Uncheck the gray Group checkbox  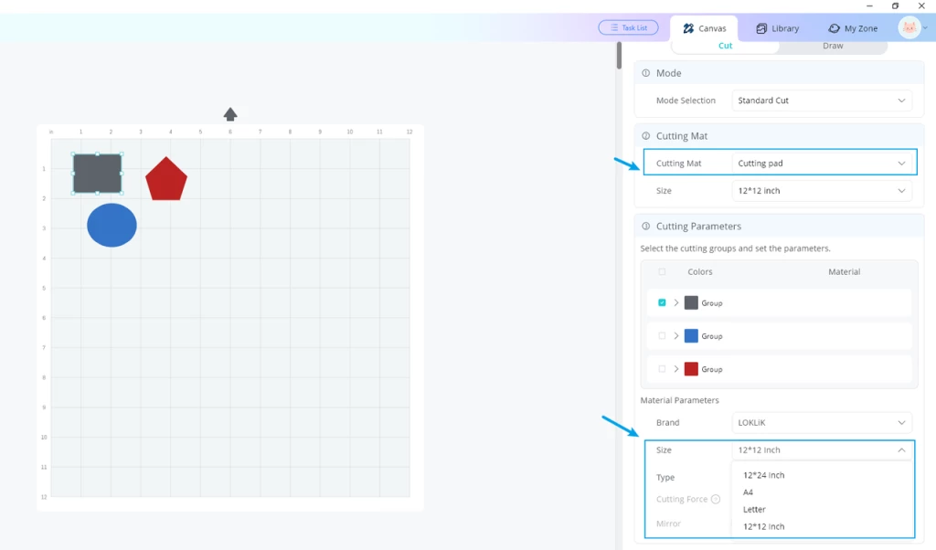[x=662, y=302]
